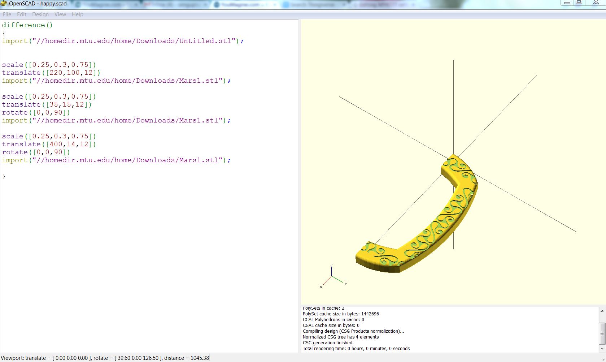Click the translate([35,15,12]) code line

coord(47,104)
